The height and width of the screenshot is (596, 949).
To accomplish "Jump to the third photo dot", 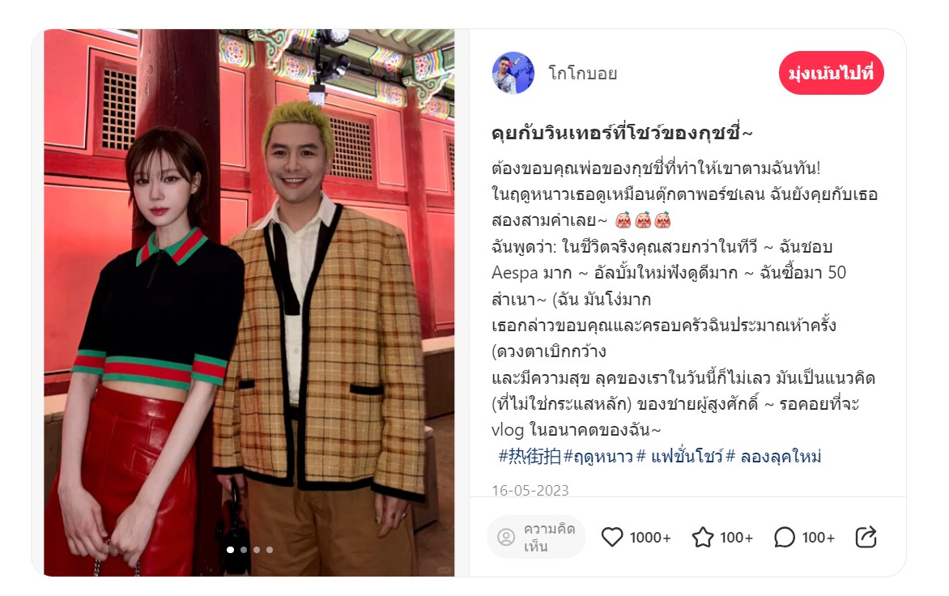I will point(257,549).
